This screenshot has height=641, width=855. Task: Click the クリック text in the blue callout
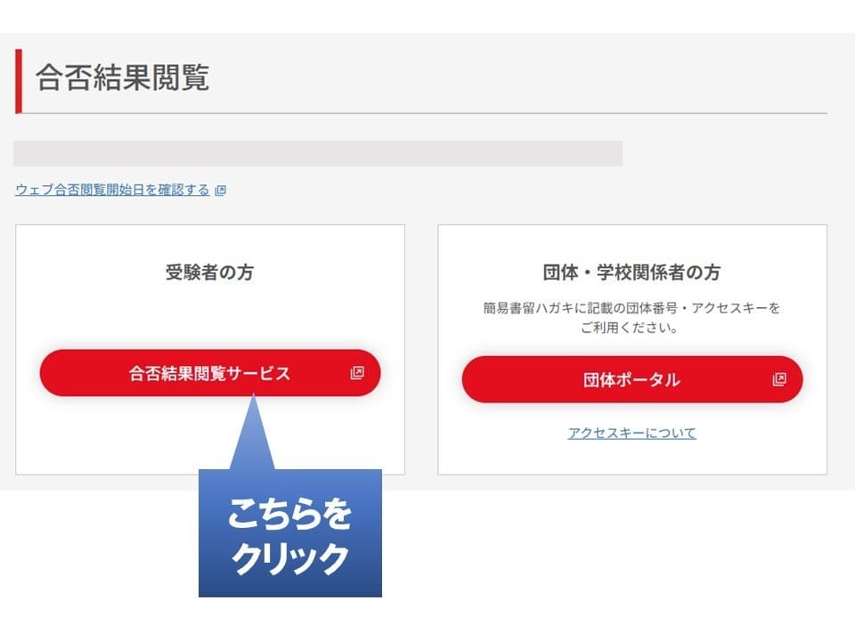pyautogui.click(x=289, y=559)
